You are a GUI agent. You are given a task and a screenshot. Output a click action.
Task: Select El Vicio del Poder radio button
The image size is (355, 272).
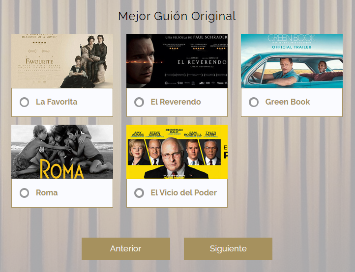click(139, 193)
